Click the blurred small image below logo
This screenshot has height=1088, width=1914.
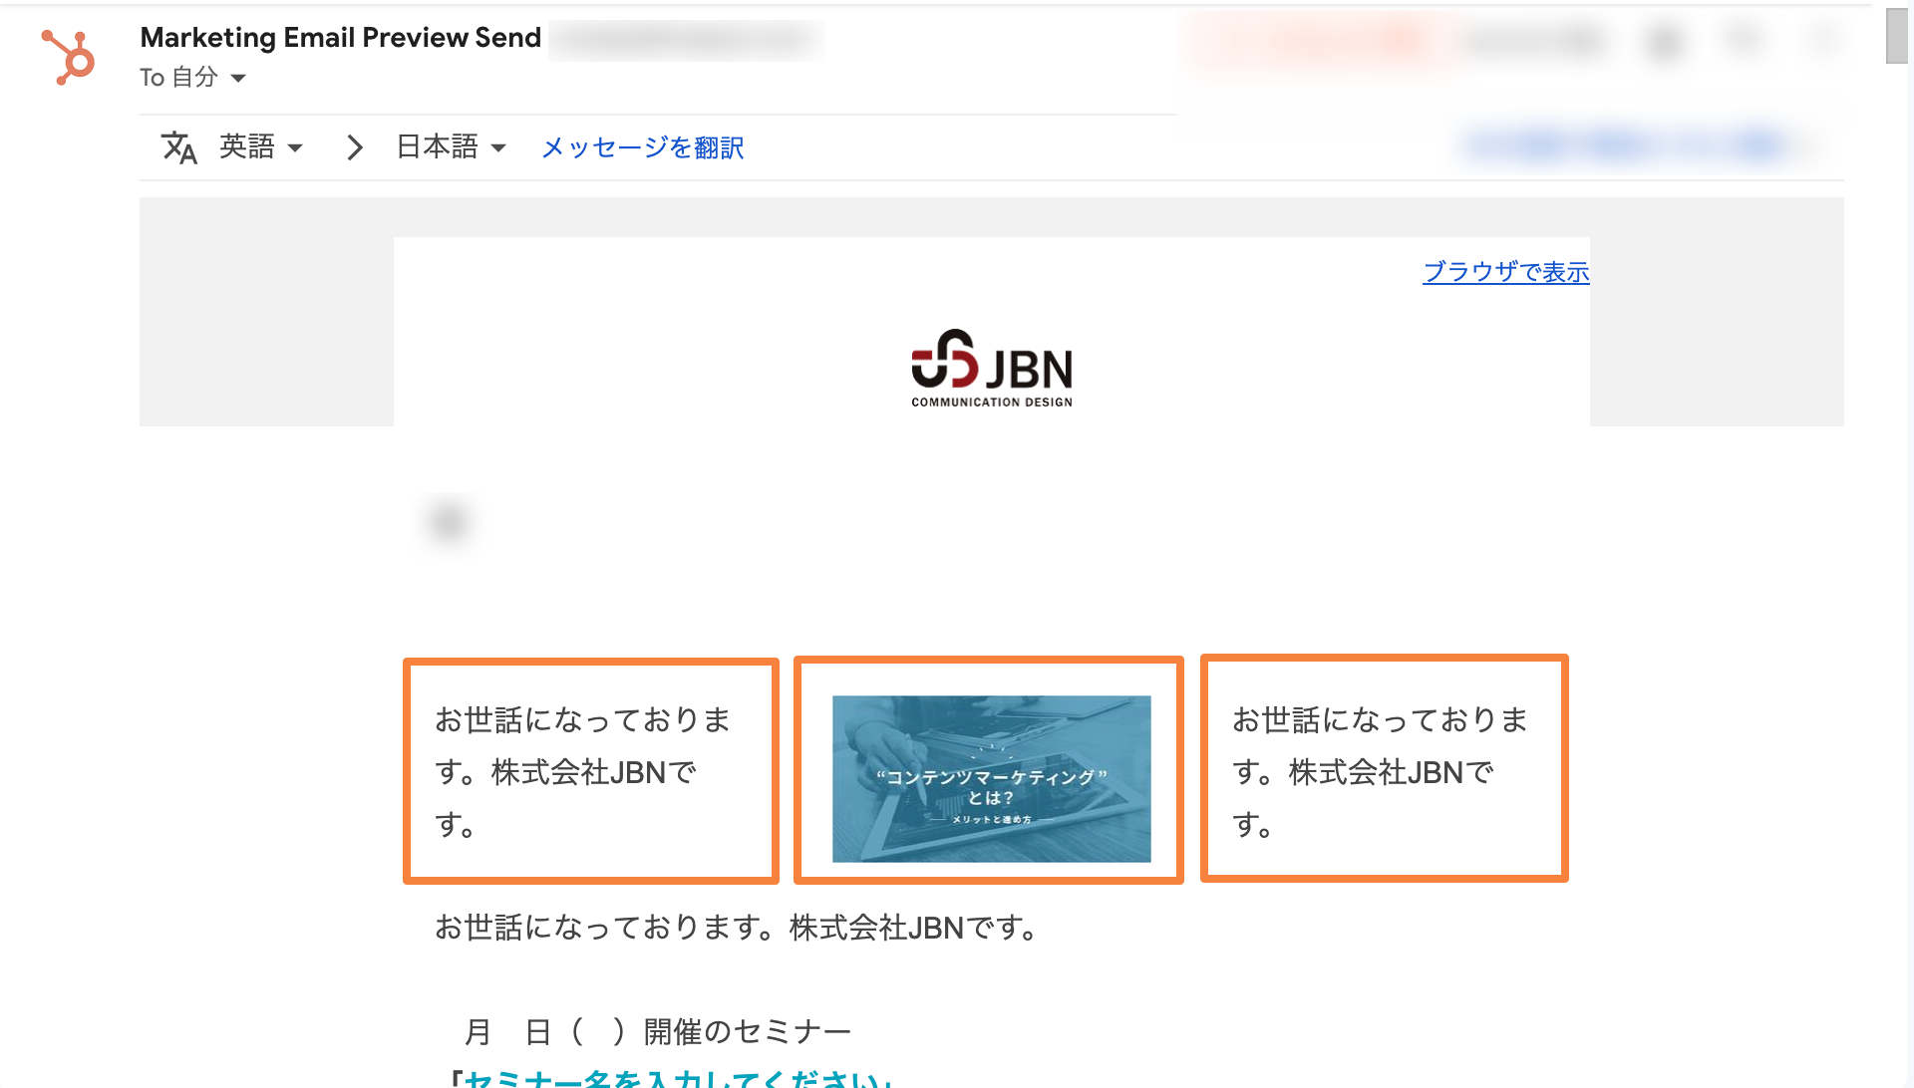[449, 521]
